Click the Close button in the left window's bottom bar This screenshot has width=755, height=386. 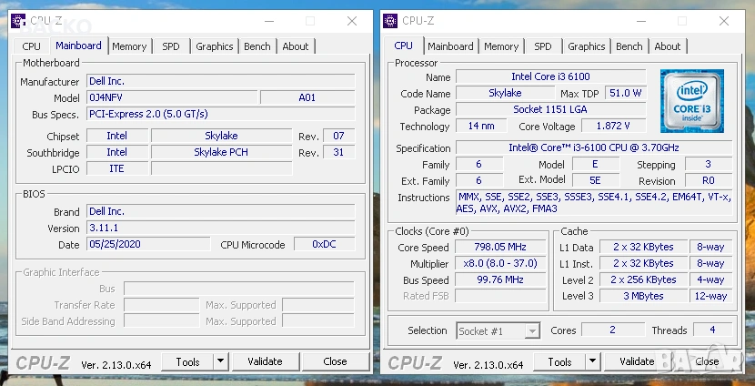(x=335, y=361)
